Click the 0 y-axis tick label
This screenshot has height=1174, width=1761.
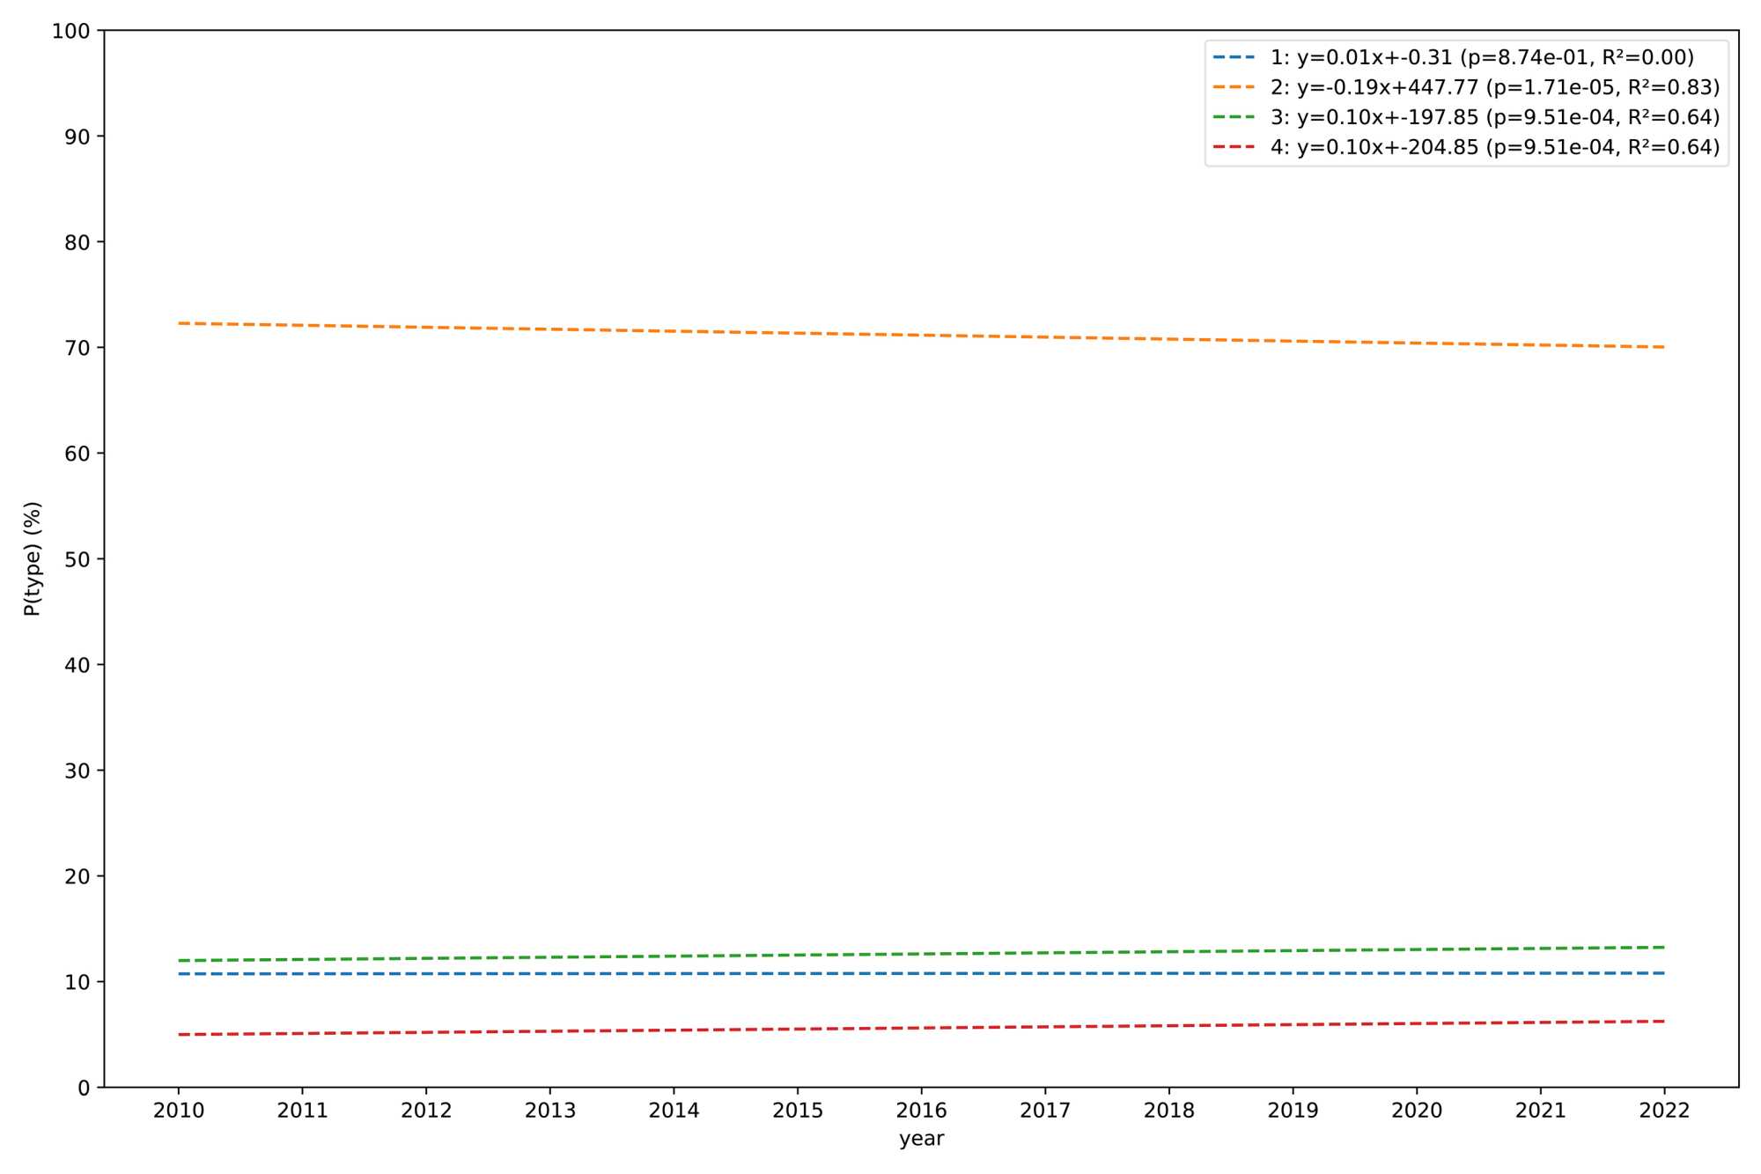84,1088
